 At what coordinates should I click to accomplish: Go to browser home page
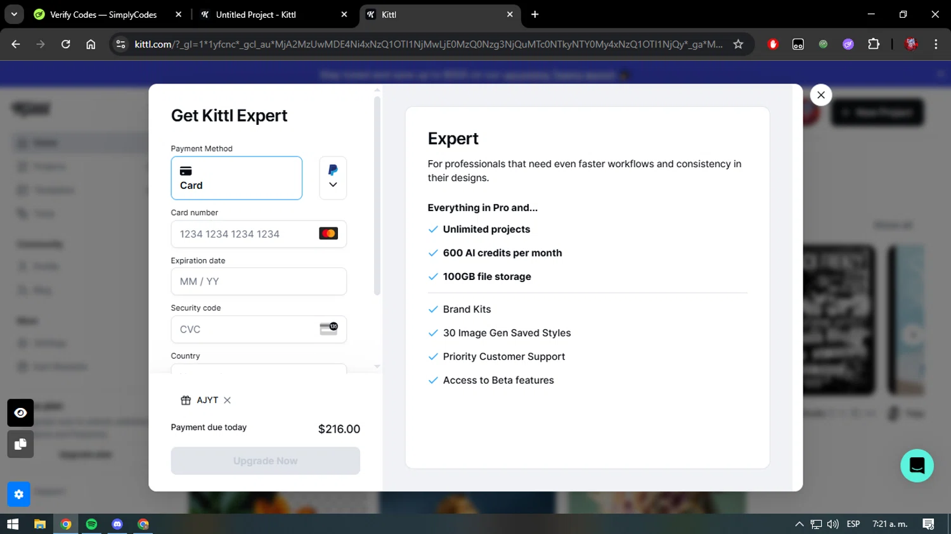click(x=91, y=44)
